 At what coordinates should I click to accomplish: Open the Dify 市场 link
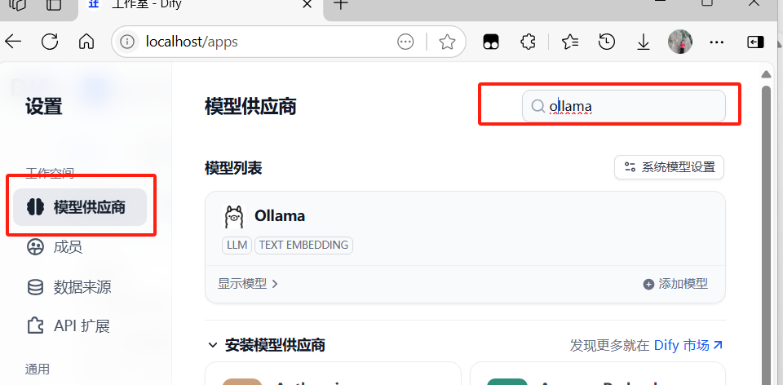point(688,345)
